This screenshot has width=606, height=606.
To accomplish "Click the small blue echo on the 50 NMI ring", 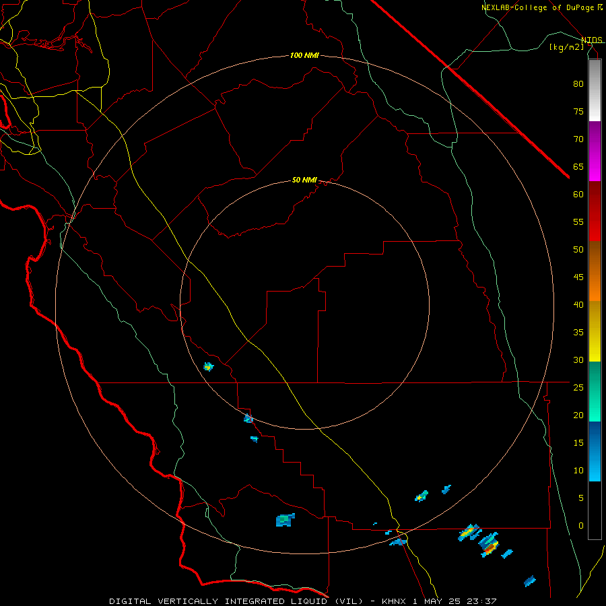I will tap(248, 418).
